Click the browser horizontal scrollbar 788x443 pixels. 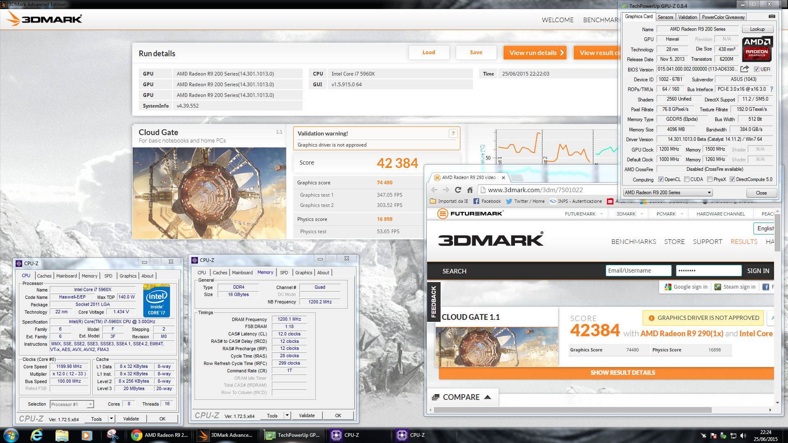click(x=573, y=410)
